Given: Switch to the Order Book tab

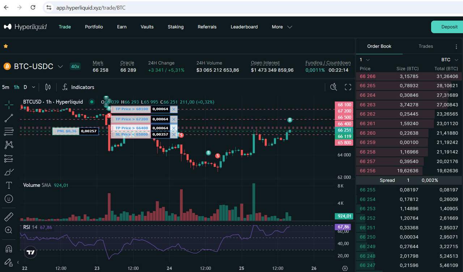Looking at the screenshot, I should pyautogui.click(x=379, y=46).
